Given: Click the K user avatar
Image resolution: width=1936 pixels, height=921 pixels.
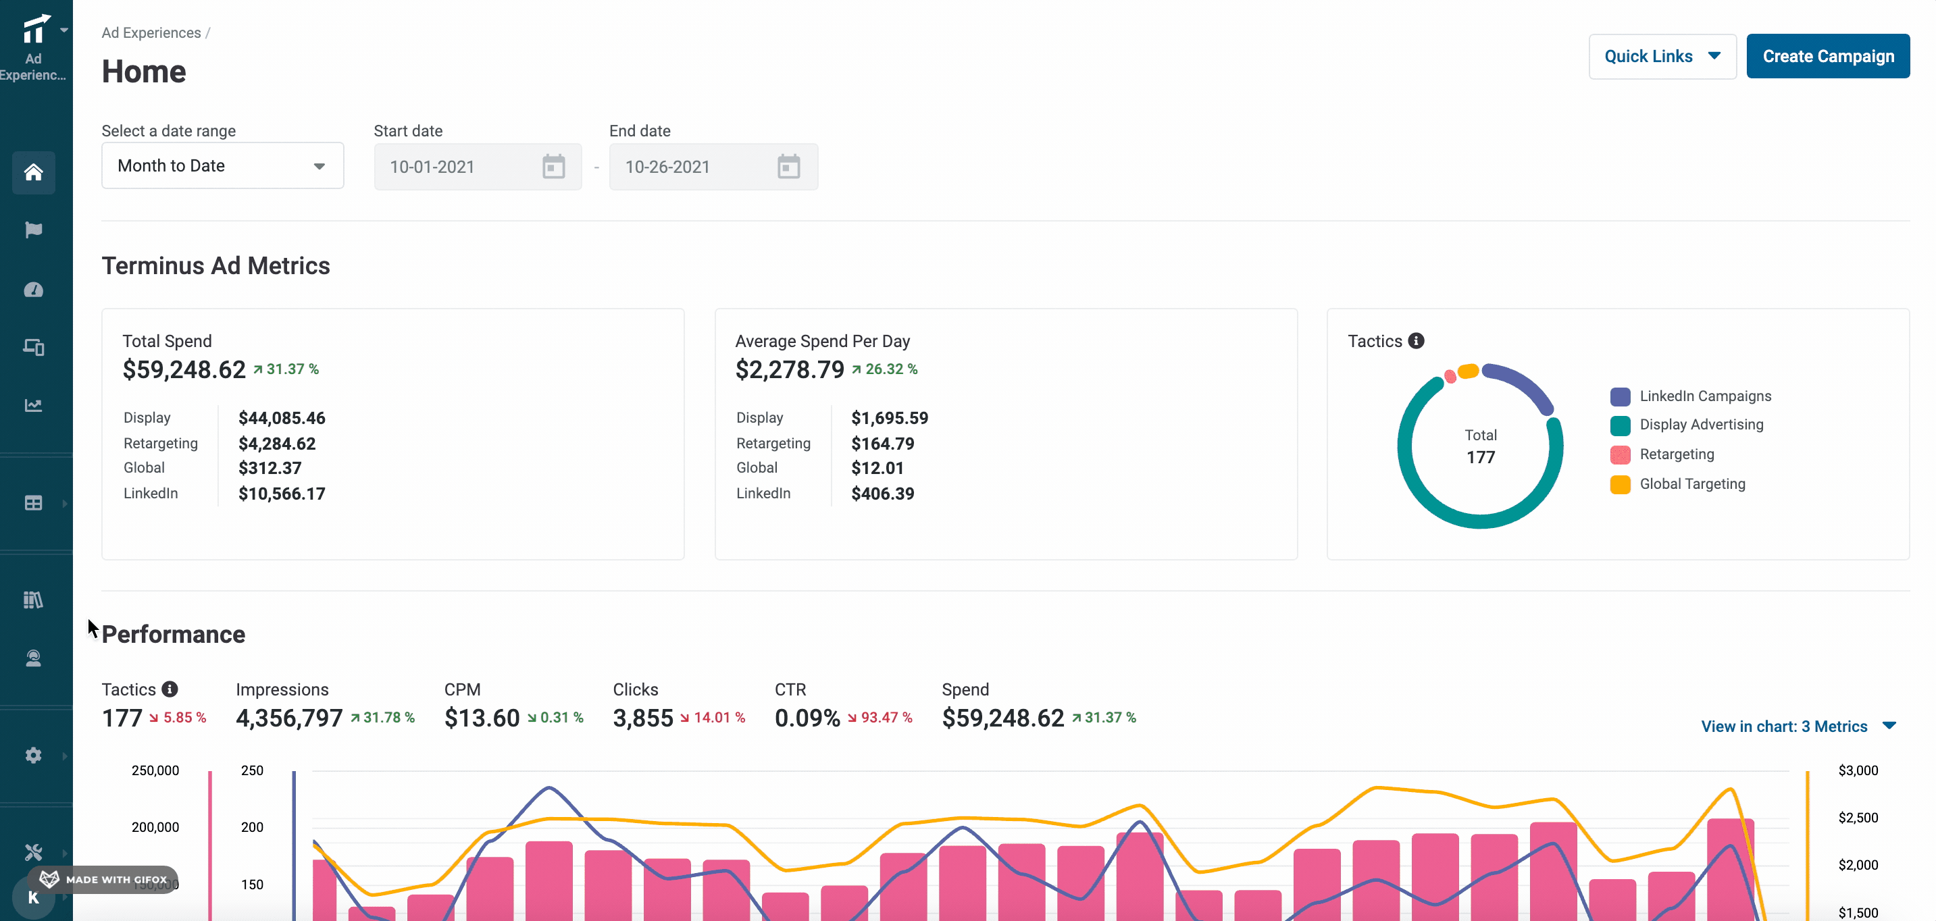Looking at the screenshot, I should pyautogui.click(x=33, y=897).
